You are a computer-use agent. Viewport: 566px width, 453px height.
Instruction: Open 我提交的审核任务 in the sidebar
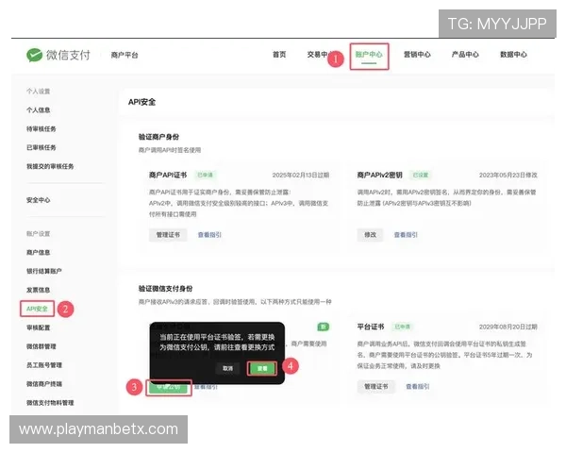pyautogui.click(x=50, y=166)
